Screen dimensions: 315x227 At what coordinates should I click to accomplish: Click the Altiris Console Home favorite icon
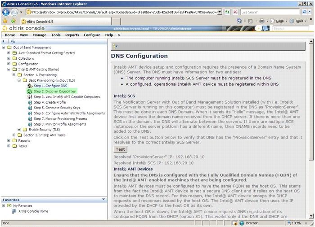point(14,211)
